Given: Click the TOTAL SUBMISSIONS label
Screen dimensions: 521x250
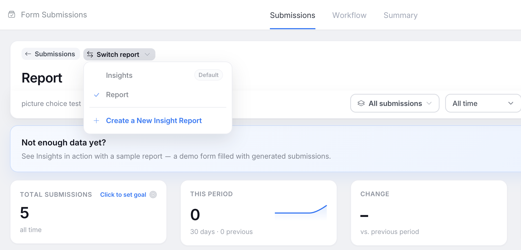Looking at the screenshot, I should pos(56,195).
